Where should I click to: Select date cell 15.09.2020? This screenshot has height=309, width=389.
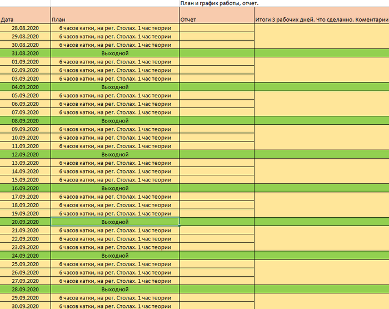pos(26,180)
